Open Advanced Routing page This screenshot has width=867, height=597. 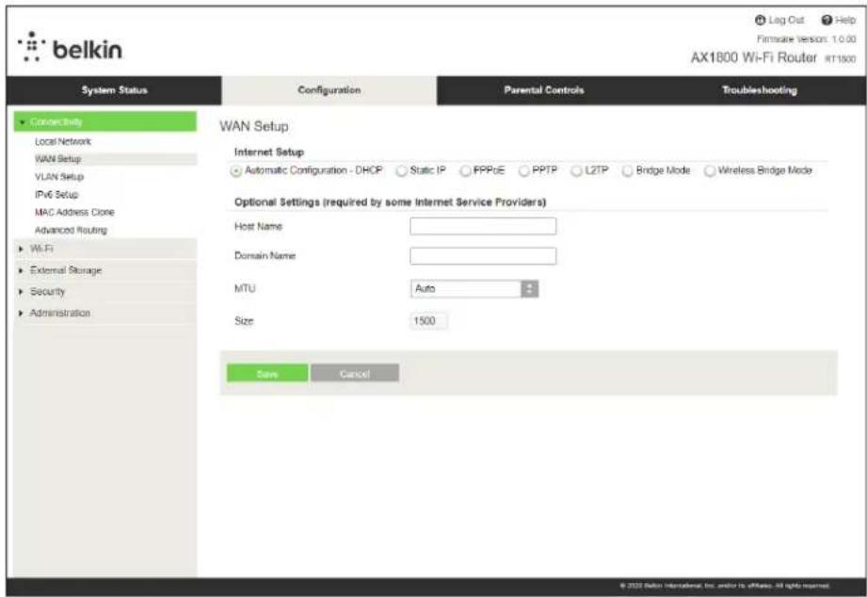pyautogui.click(x=71, y=230)
